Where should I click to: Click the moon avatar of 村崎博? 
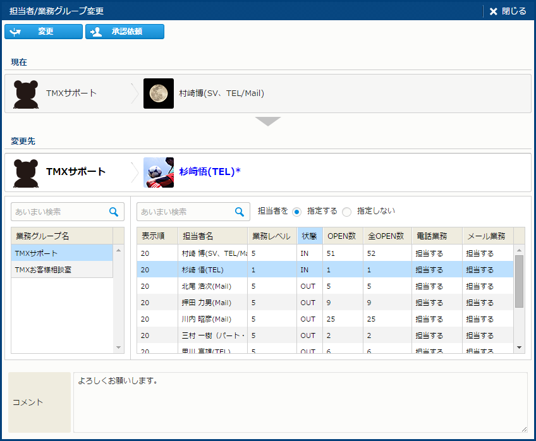(159, 94)
